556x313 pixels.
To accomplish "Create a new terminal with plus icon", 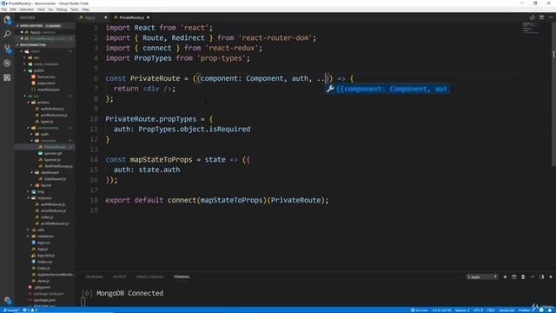I will coord(505,276).
